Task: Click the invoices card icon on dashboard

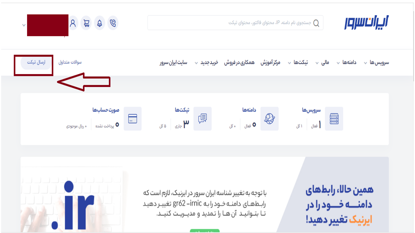Action: (132, 119)
